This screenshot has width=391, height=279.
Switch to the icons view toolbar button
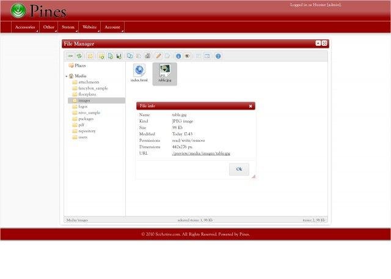click(198, 56)
